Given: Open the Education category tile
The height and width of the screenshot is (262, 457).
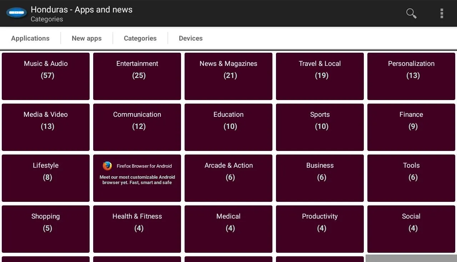Looking at the screenshot, I should coord(228,127).
